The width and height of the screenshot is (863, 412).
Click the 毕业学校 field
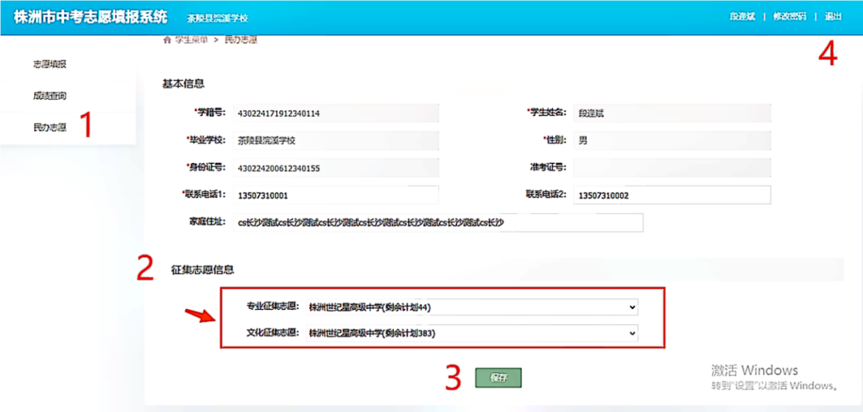336,141
